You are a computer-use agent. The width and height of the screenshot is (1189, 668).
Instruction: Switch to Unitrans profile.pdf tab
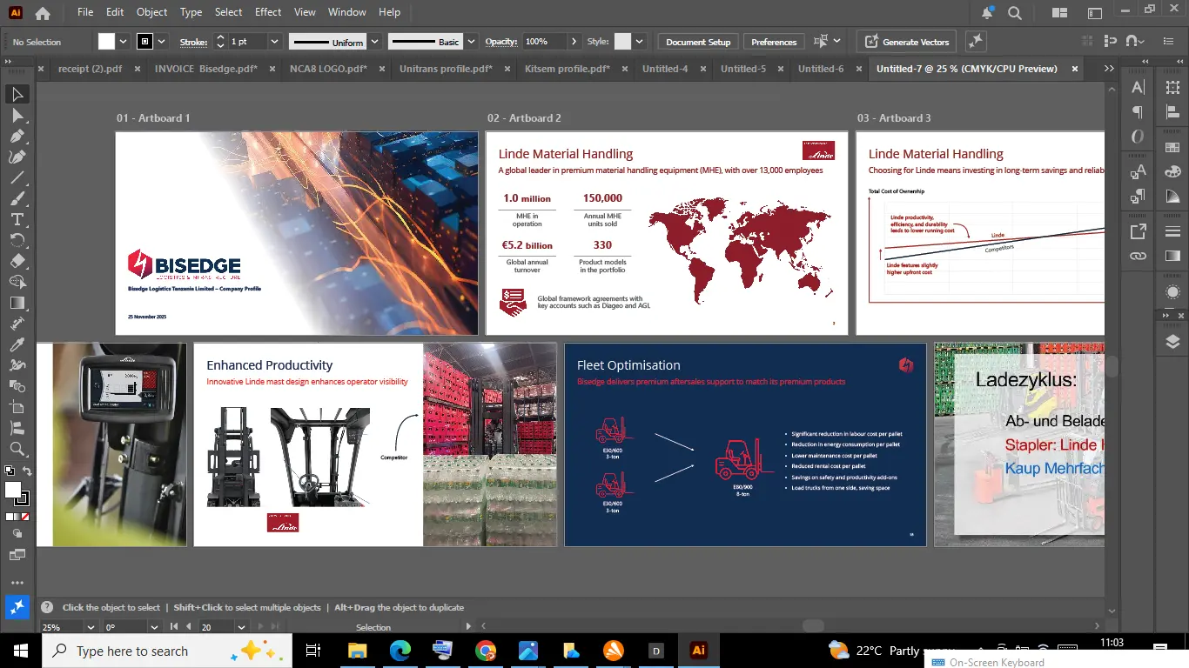(x=446, y=69)
